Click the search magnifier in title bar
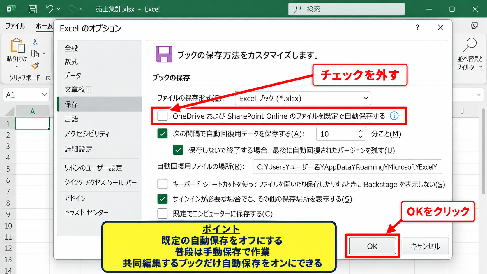The width and height of the screenshot is (487, 274). [297, 9]
